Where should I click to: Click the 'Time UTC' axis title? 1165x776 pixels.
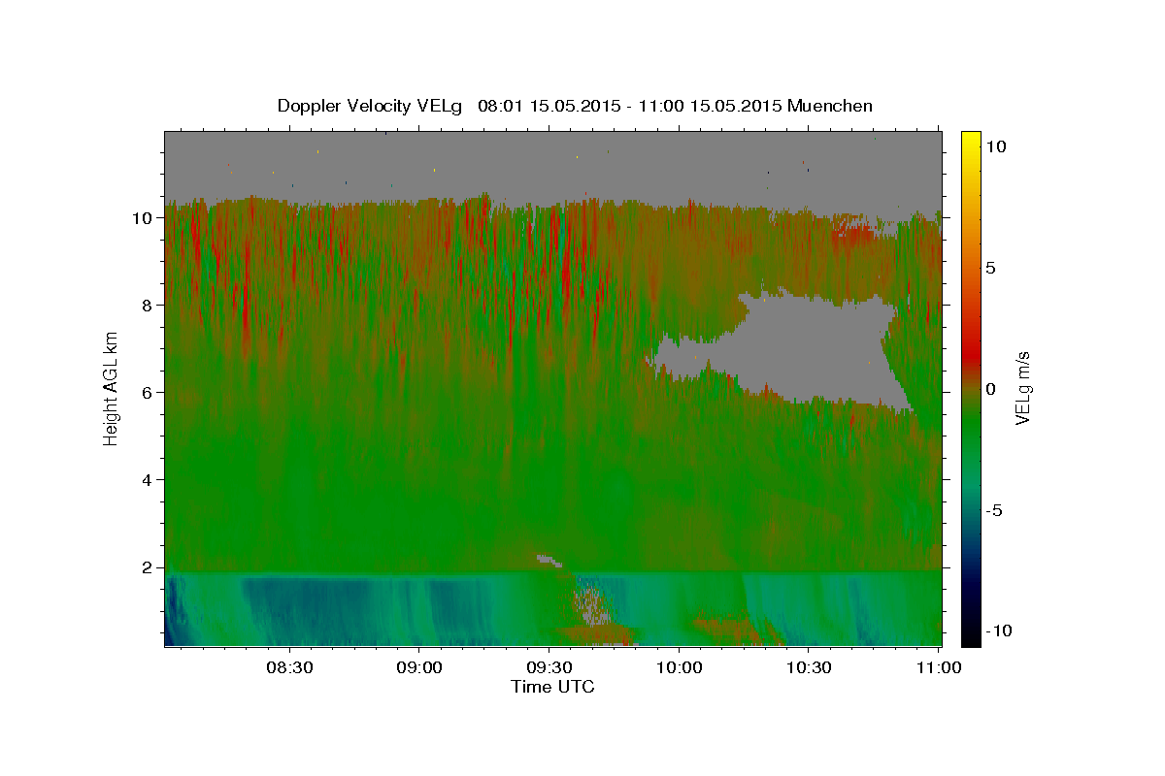pos(552,687)
